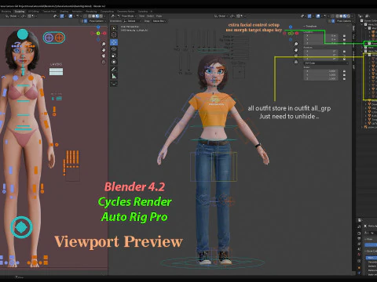Image resolution: width=377 pixels, height=282 pixels.
Task: Open the blue Object Constraints properties tab
Action: tap(359, 273)
